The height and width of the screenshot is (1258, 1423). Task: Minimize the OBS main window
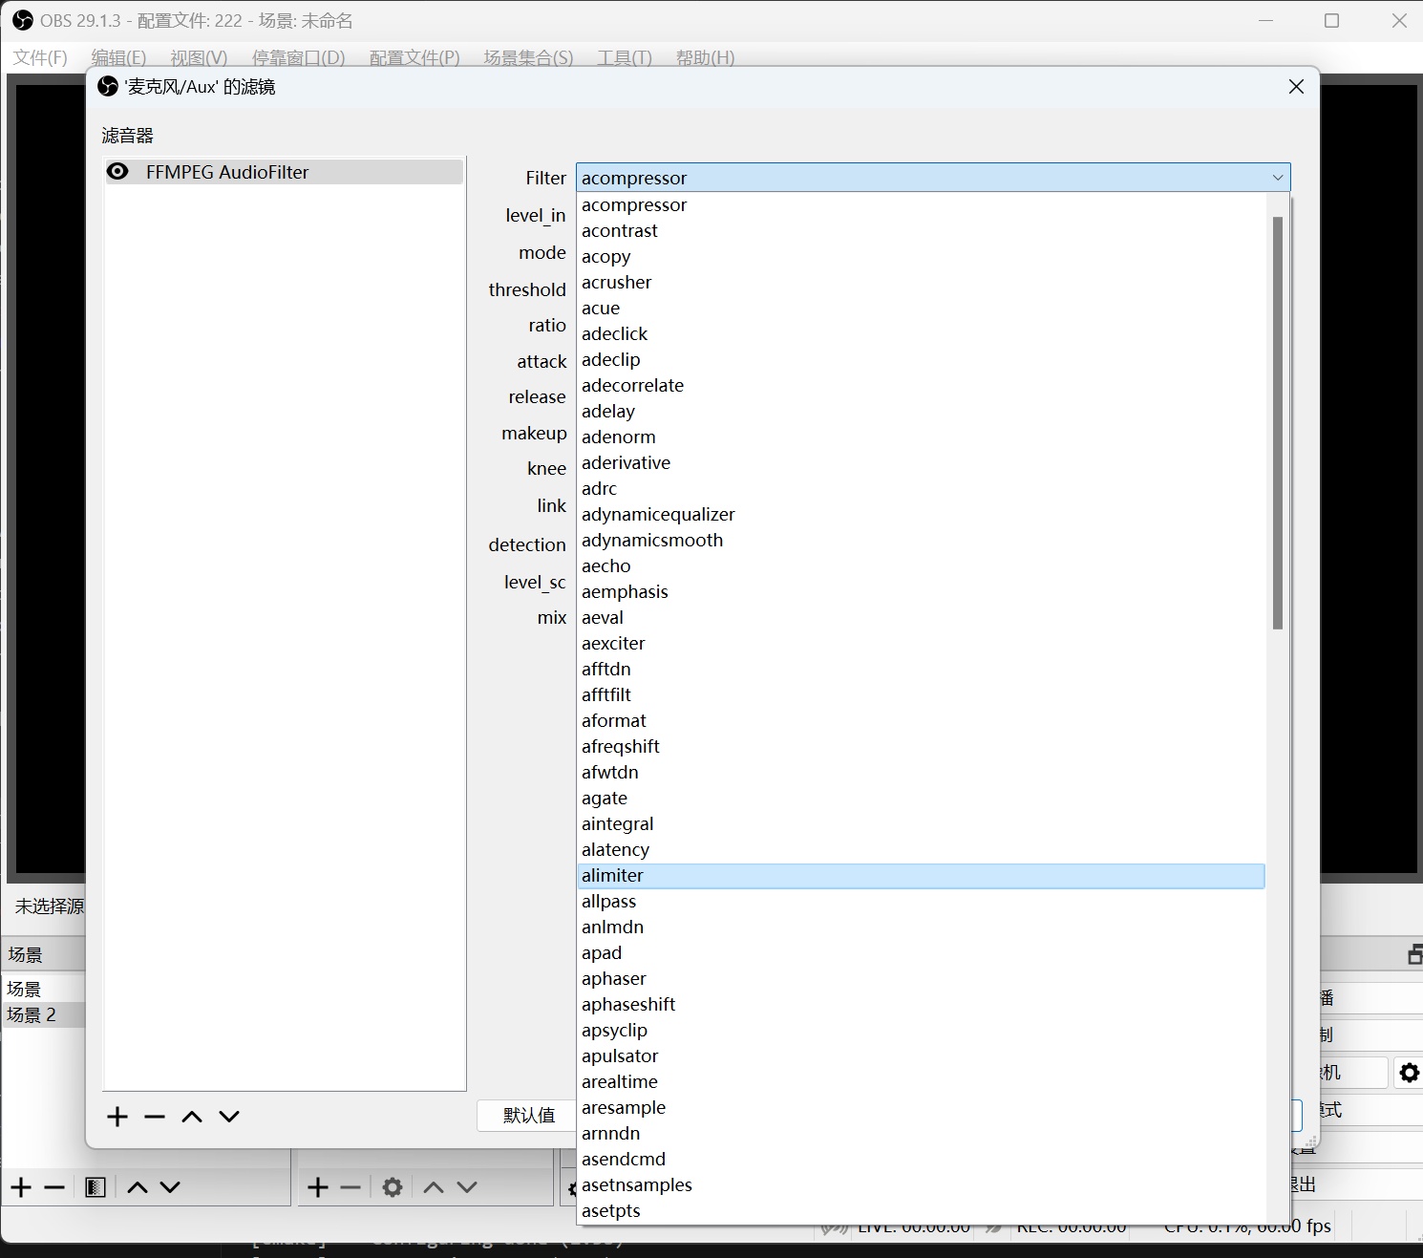click(1266, 20)
